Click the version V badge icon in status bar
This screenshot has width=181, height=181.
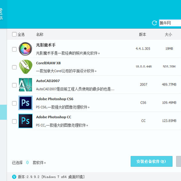[x=14, y=176]
